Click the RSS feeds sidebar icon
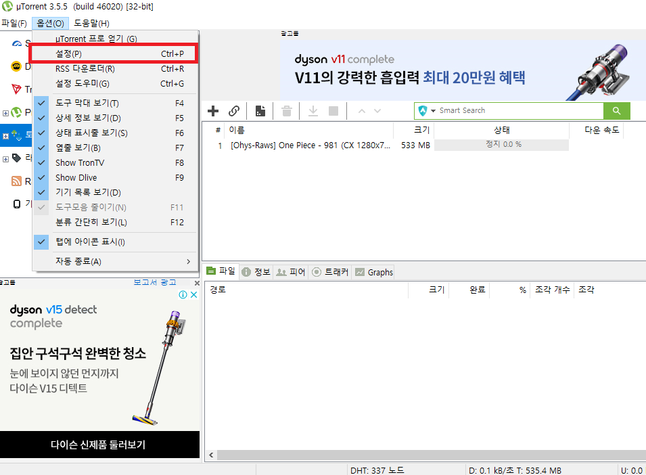The image size is (646, 475). (x=16, y=181)
